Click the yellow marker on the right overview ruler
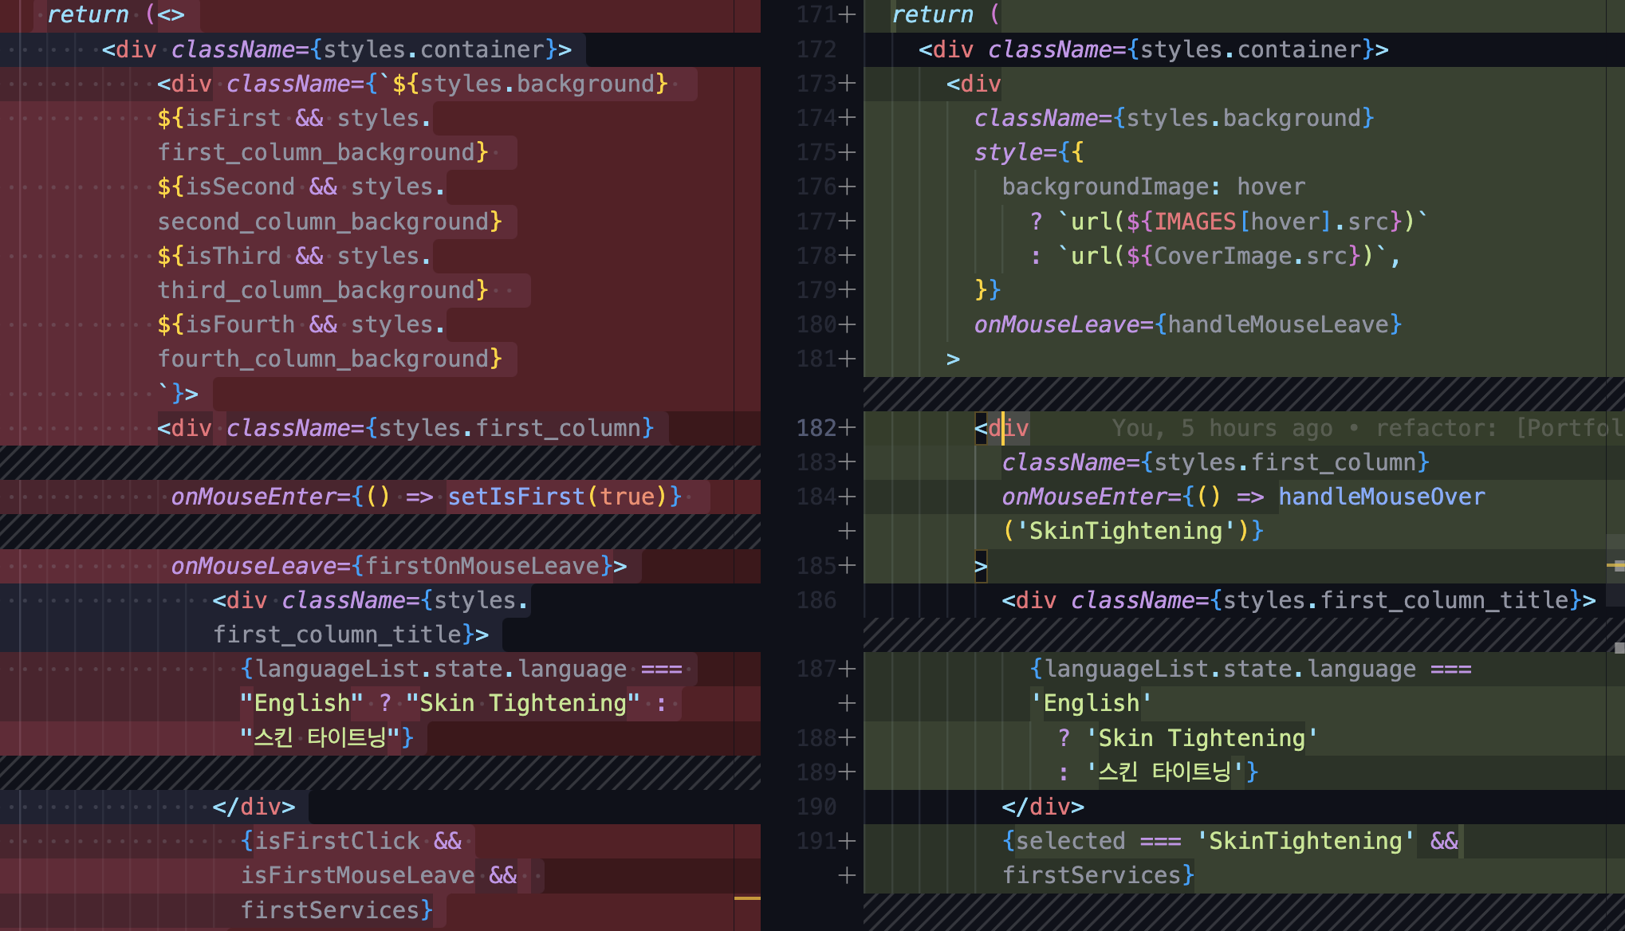This screenshot has width=1625, height=931. (x=1615, y=566)
